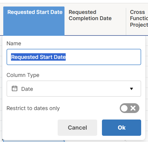Click the column divider before the Cross Functional header
Viewport: 148px width, 142px height.
point(126,21)
